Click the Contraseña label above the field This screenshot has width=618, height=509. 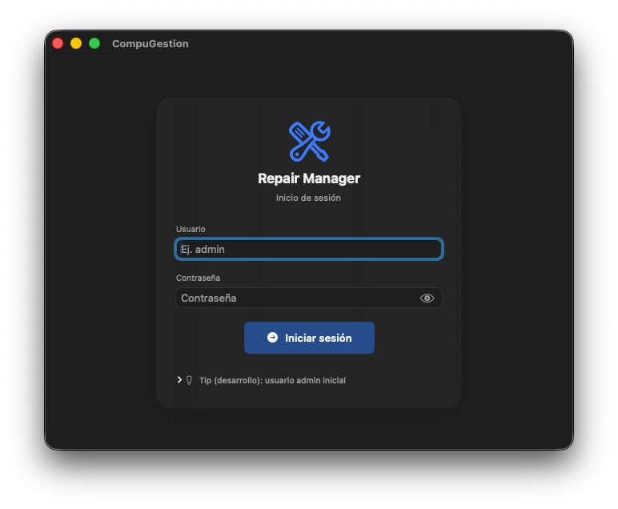coord(198,279)
